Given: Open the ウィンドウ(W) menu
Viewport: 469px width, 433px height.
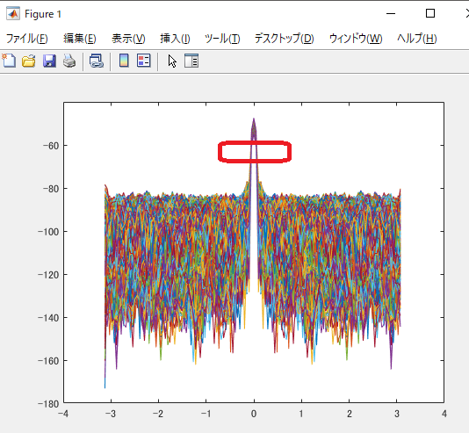Looking at the screenshot, I should pyautogui.click(x=356, y=39).
